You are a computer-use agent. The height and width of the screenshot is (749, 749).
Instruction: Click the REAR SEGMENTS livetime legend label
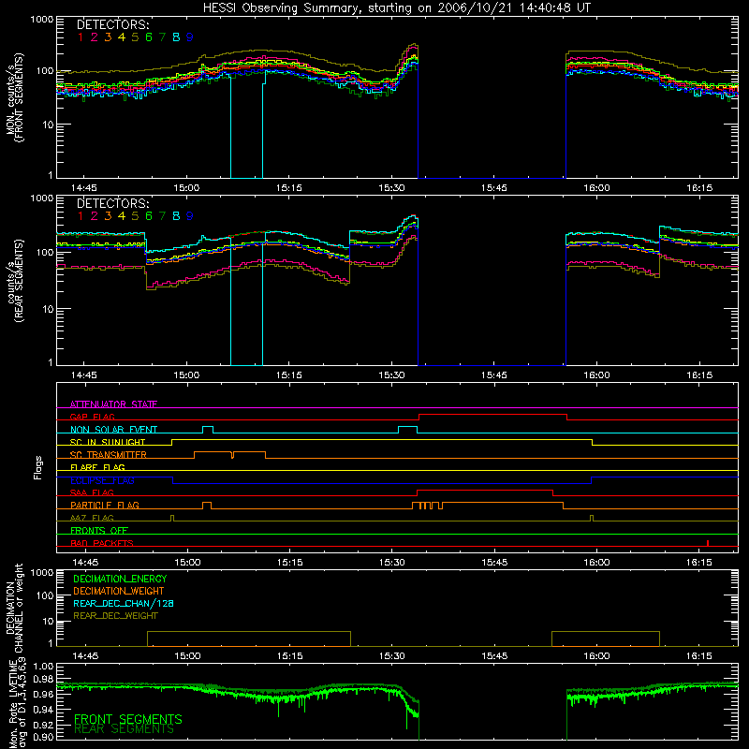click(x=125, y=729)
